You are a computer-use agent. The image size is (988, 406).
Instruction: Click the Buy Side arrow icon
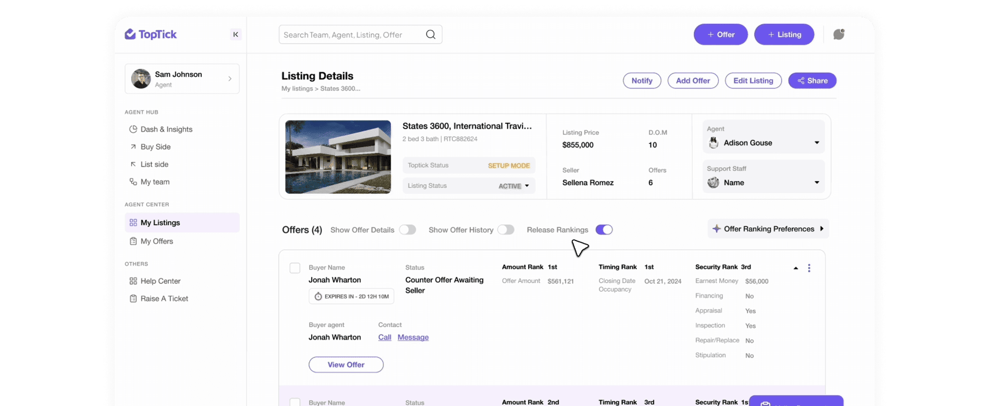click(133, 147)
